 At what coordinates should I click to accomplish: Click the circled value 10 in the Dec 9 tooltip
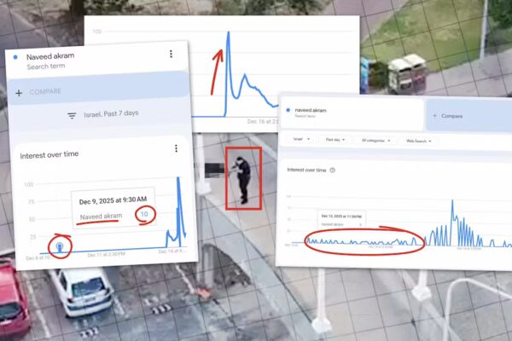(144, 214)
